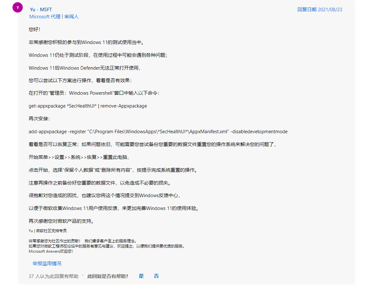
Task: Click the line 点击开始,选择保留个人数据
Action: click(113, 170)
